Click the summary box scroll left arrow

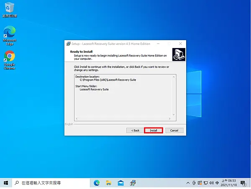(x=77, y=119)
